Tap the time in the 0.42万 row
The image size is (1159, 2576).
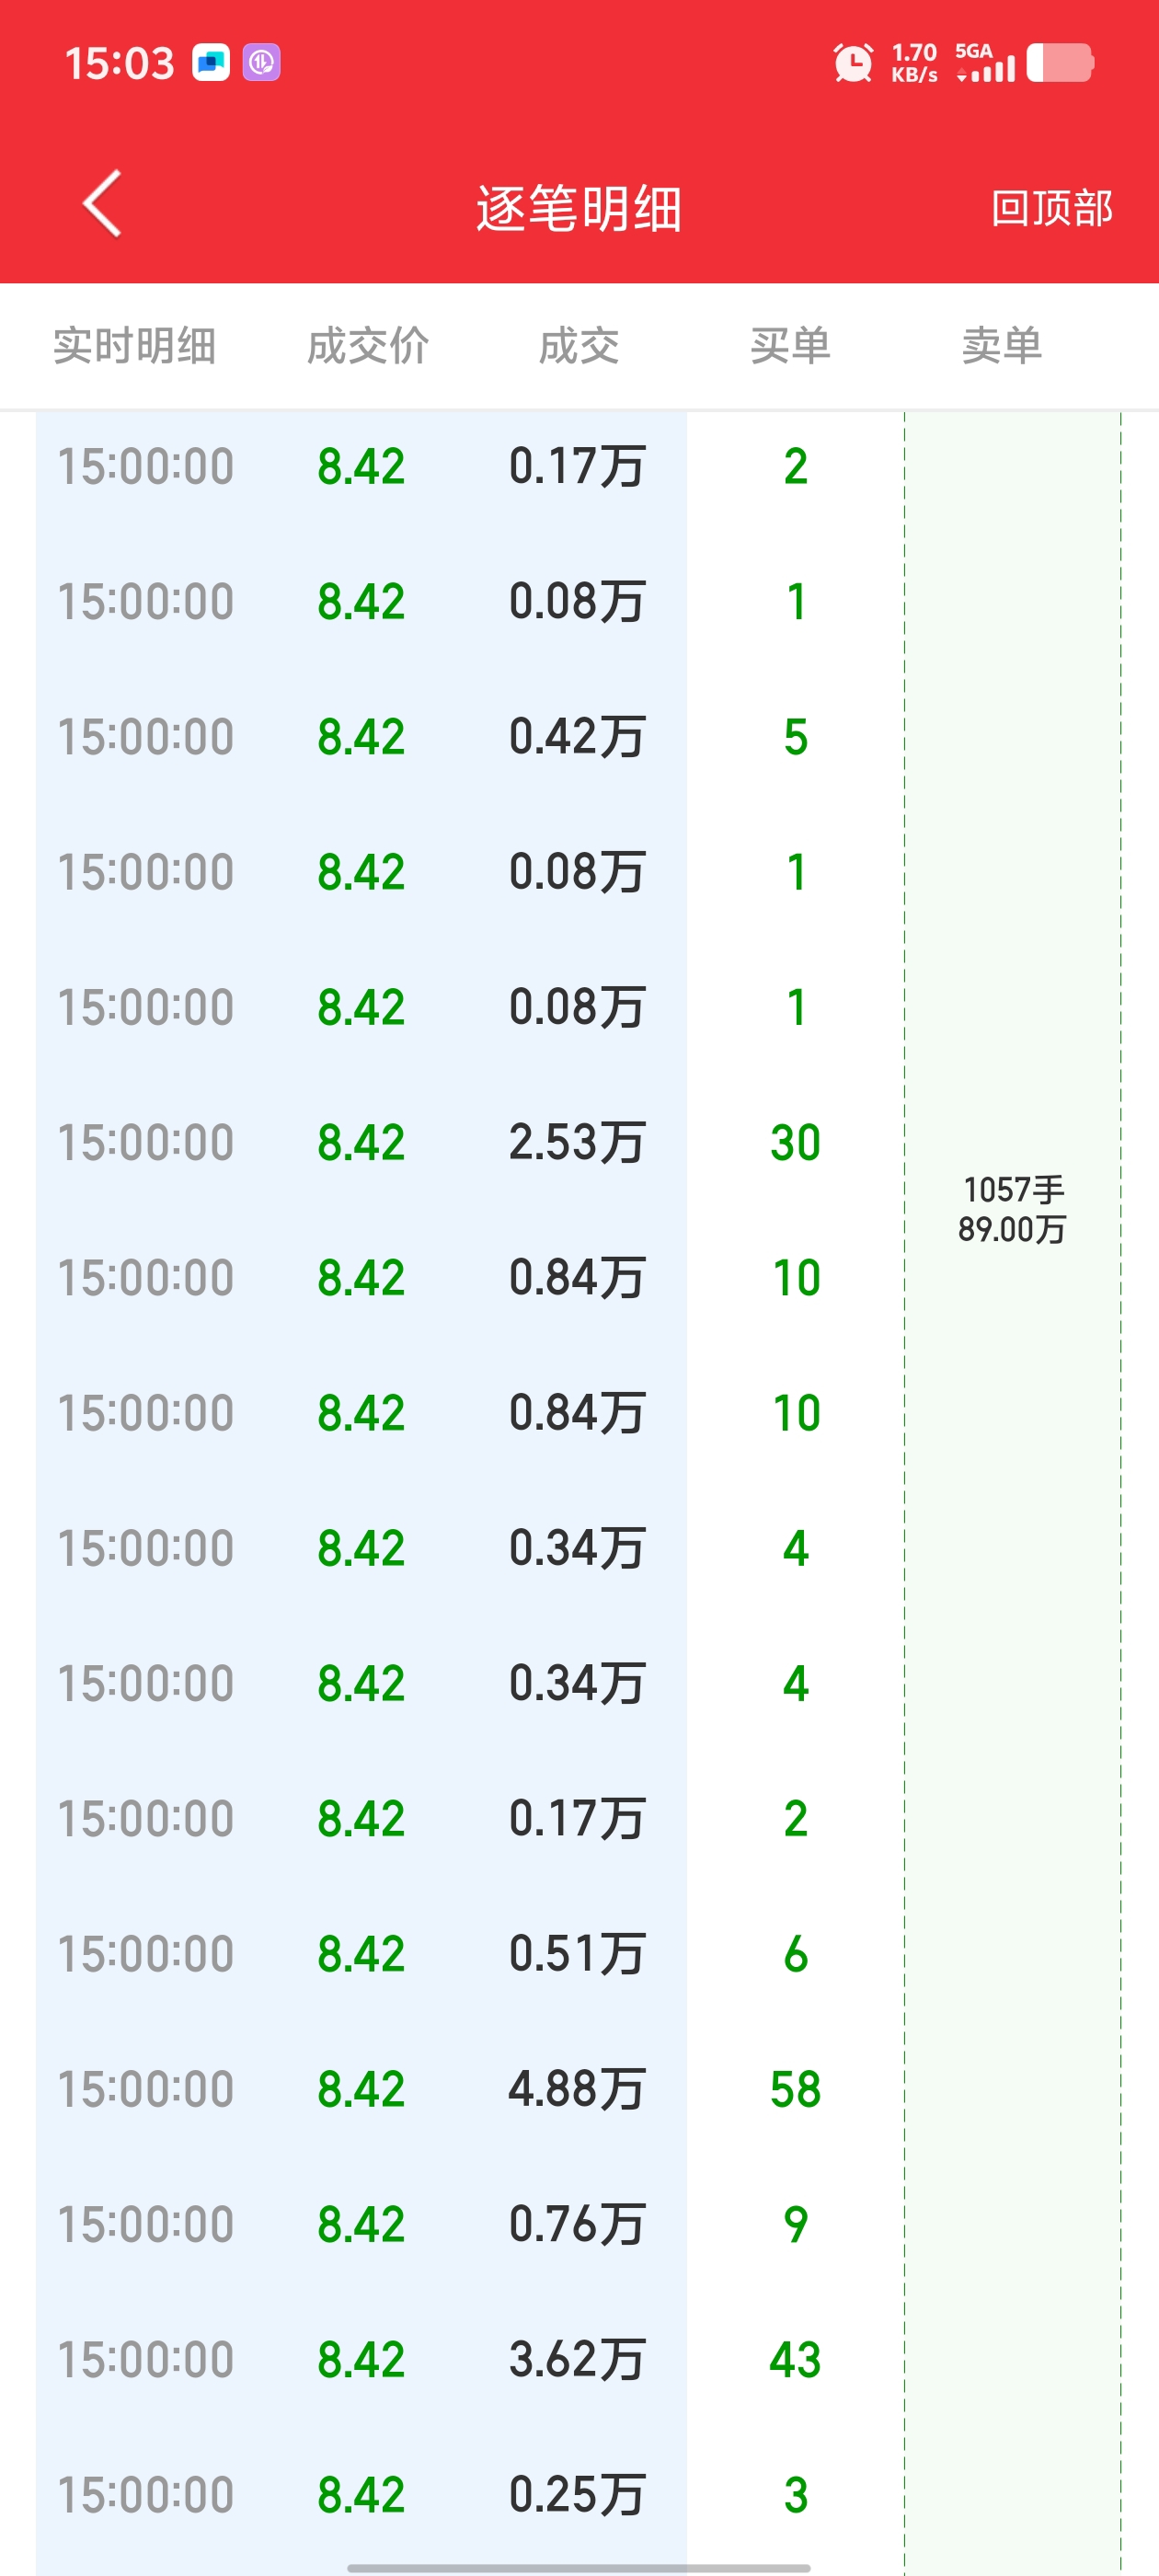[x=145, y=737]
